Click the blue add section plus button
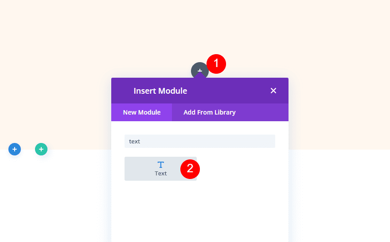This screenshot has width=390, height=242. coord(15,150)
